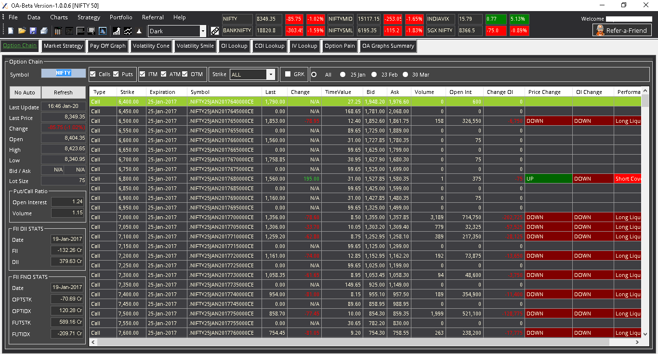Click the chain link icon beside the theme dropdown
Viewport: 658px width, 354px height.
(x=215, y=31)
